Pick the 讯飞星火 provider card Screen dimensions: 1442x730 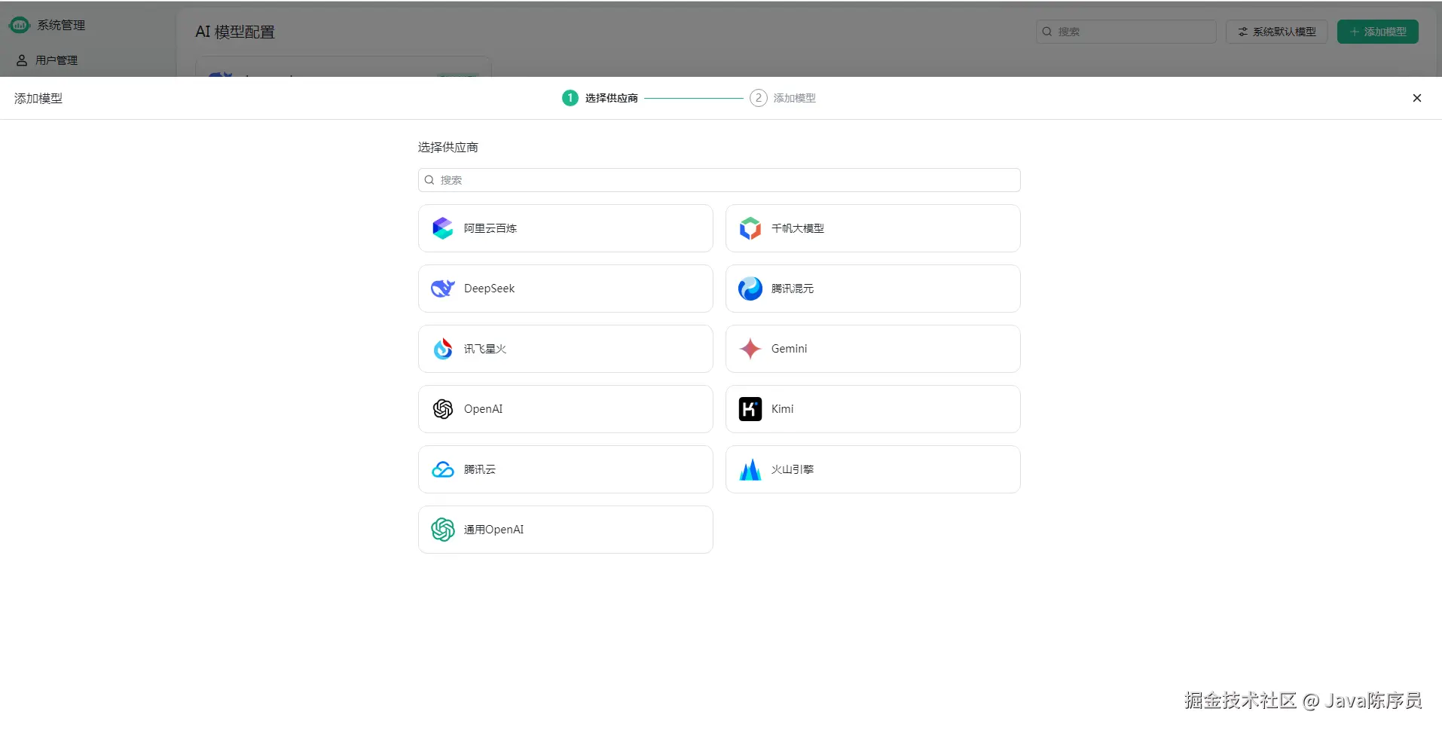click(566, 349)
